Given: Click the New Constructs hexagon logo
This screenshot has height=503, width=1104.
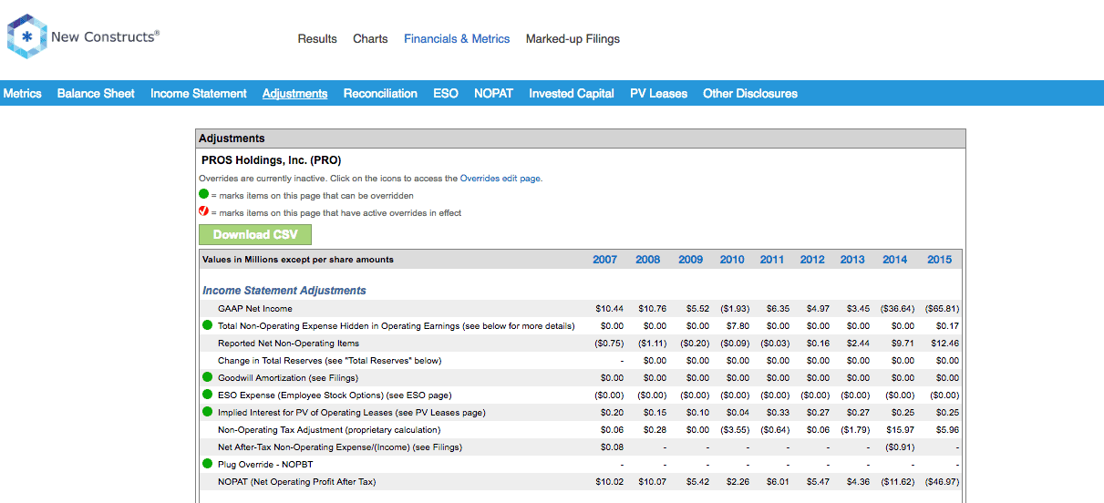Looking at the screenshot, I should coord(27,36).
